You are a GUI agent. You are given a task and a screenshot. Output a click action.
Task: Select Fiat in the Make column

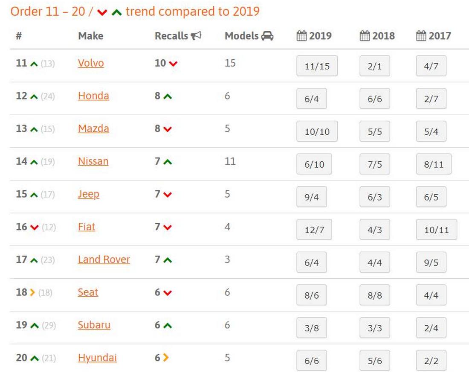click(x=87, y=227)
